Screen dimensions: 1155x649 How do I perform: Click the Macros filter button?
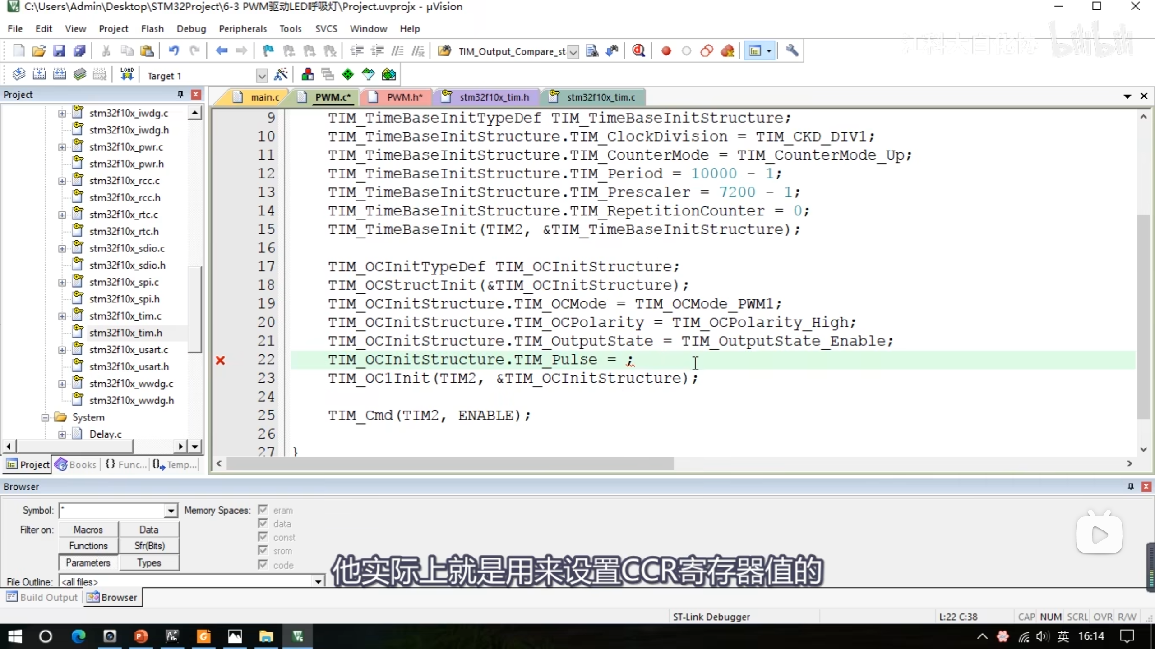[88, 530]
